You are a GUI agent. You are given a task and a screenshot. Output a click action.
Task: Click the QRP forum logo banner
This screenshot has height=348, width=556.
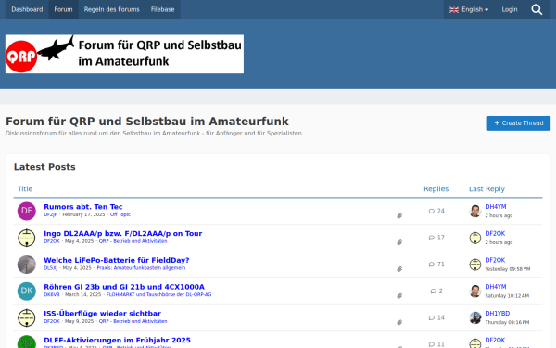(x=124, y=54)
